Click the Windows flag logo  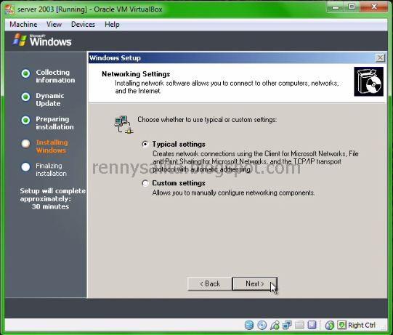pos(20,40)
